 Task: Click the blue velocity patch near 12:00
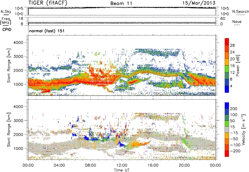(x=121, y=144)
